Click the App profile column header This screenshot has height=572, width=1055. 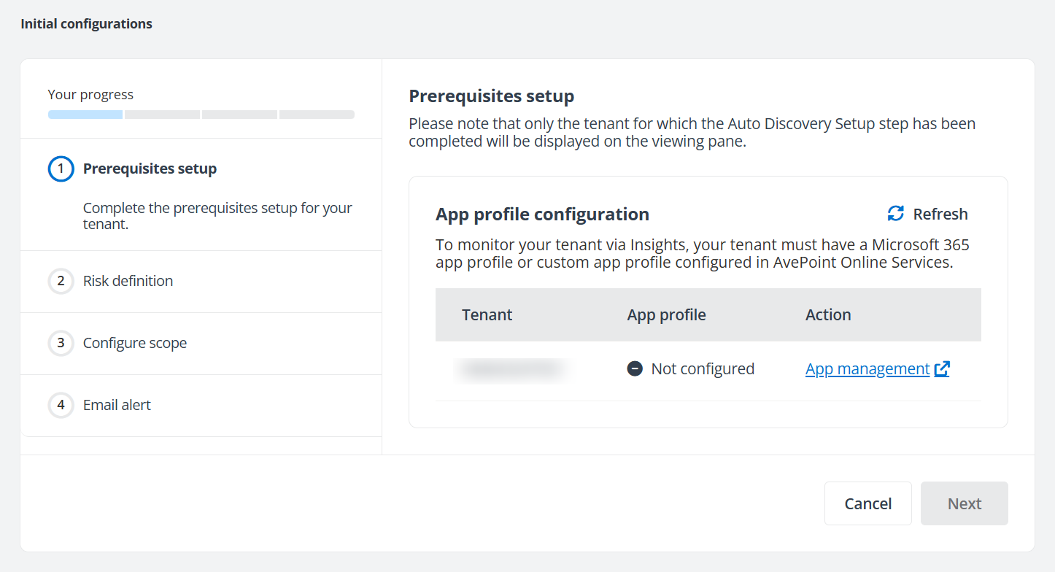tap(667, 314)
